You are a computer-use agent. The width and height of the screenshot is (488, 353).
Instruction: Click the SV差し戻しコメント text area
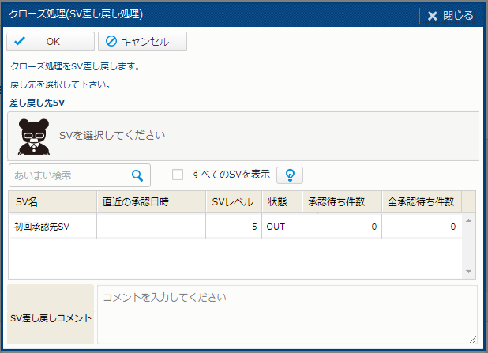(x=287, y=314)
